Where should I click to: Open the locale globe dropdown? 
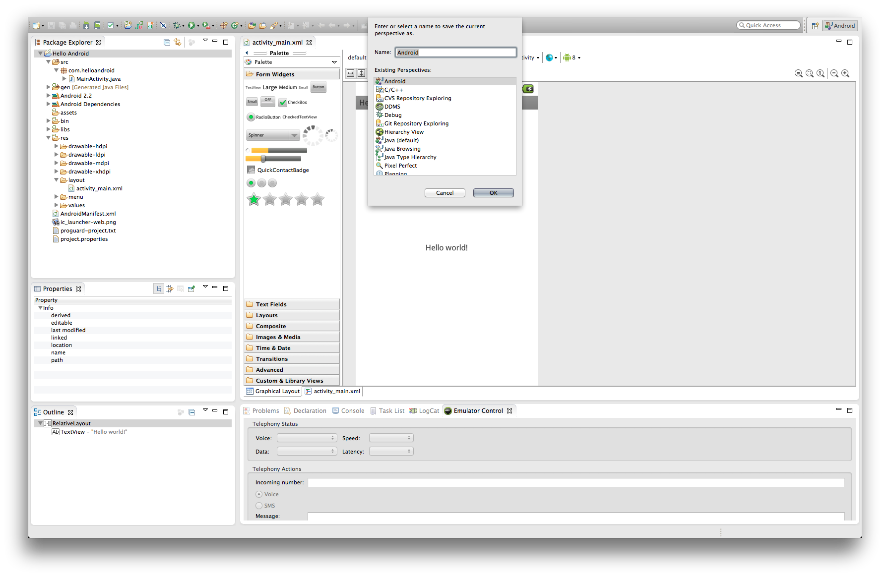(551, 58)
